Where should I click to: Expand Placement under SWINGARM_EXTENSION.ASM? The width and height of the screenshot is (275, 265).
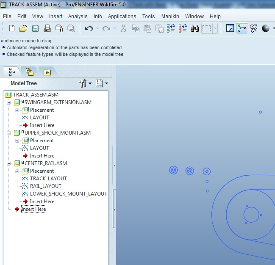(17, 110)
